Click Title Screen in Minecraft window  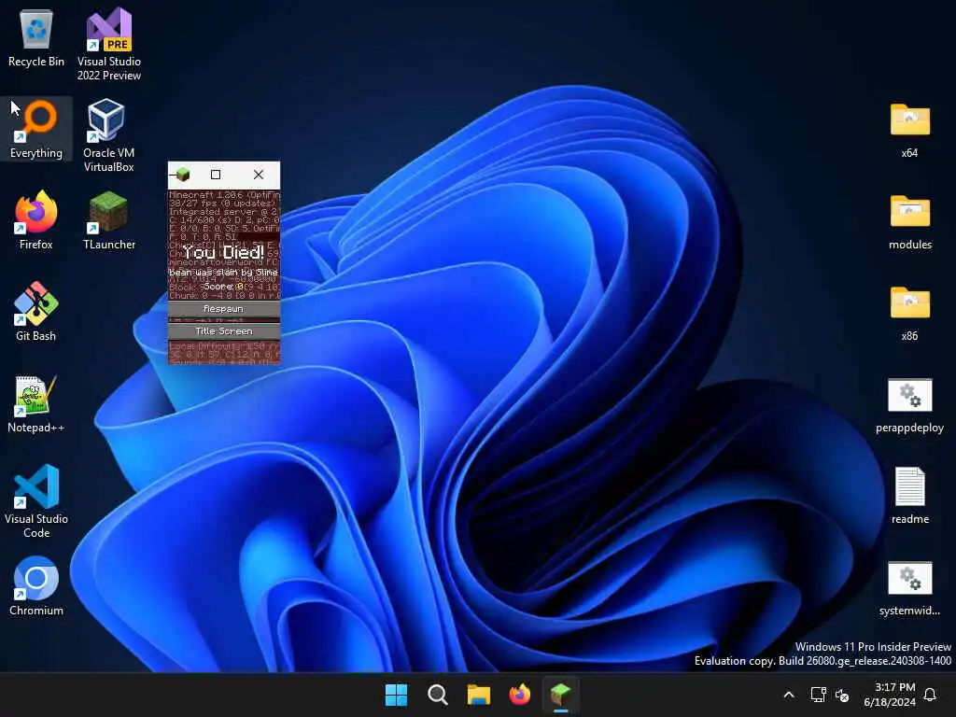(224, 331)
